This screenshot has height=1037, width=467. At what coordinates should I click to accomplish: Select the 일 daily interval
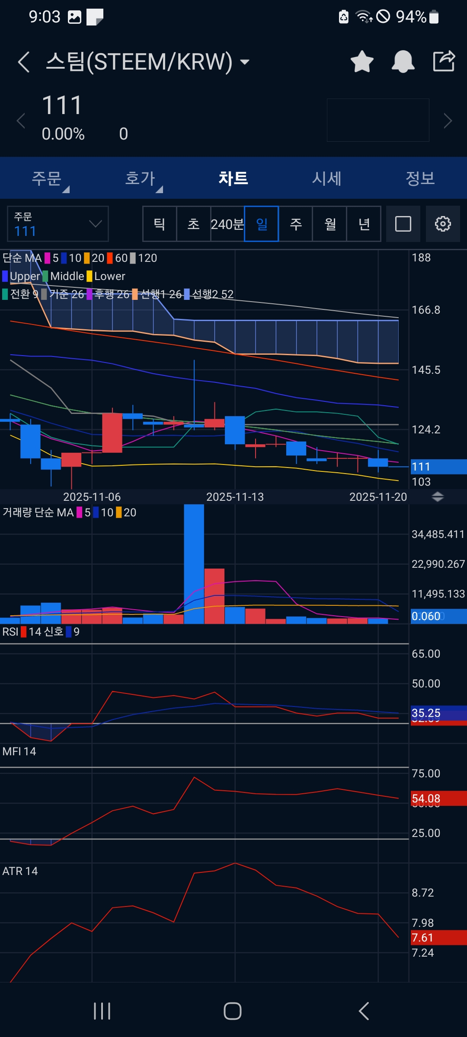coord(262,224)
